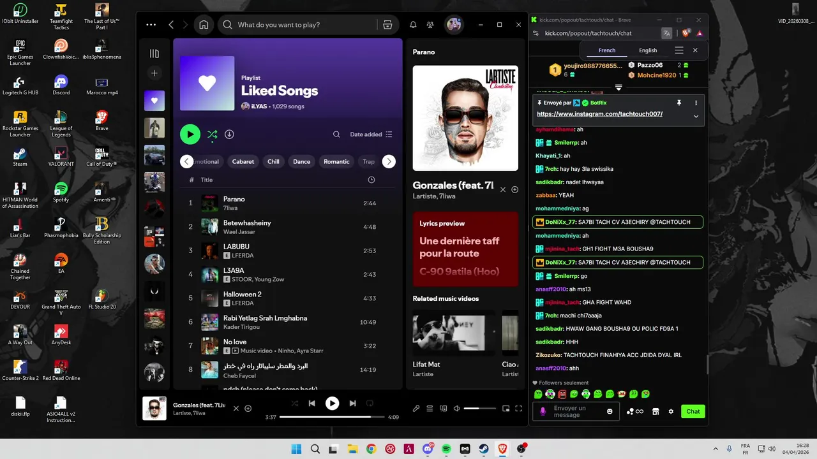Sort by duration clock column header
817x459 pixels.
point(371,180)
